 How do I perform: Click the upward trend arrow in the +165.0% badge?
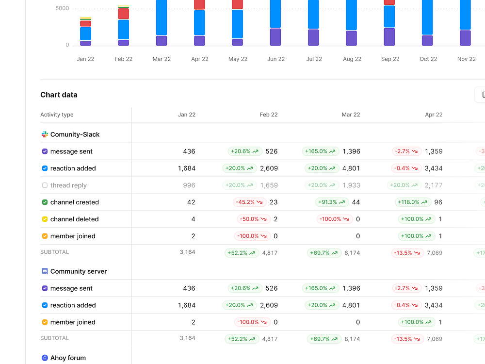[333, 151]
